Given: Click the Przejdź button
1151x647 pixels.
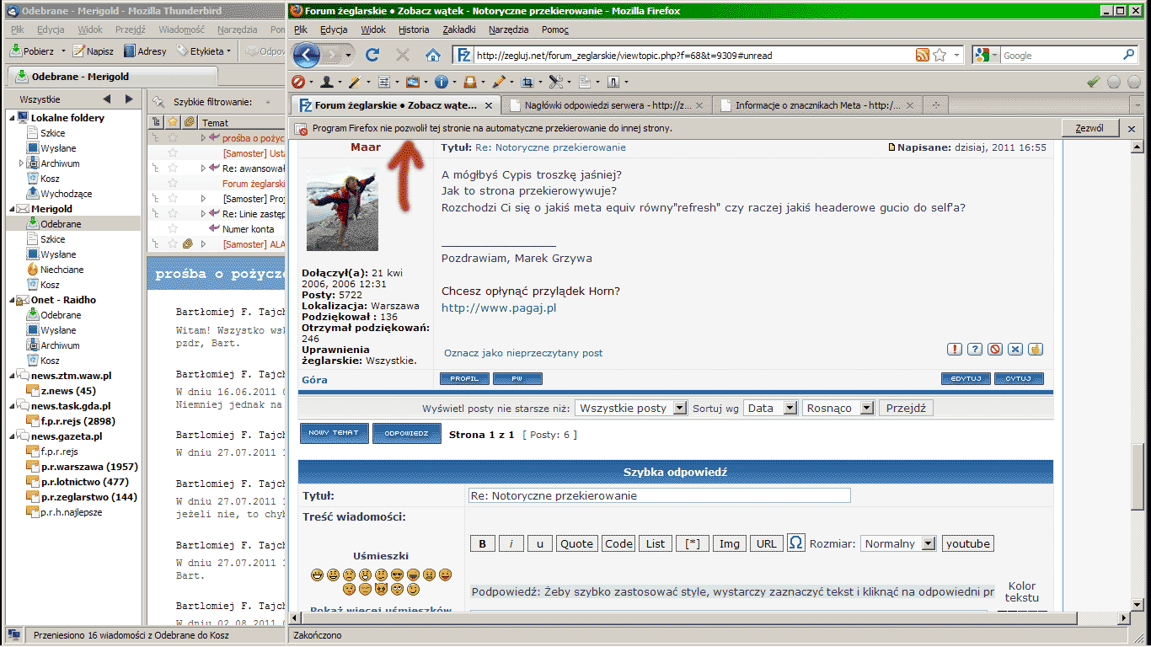Looking at the screenshot, I should [906, 408].
